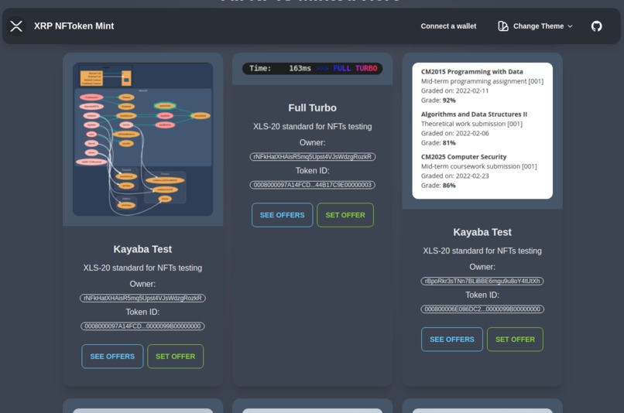Click the Grade: 81% line

click(x=438, y=143)
